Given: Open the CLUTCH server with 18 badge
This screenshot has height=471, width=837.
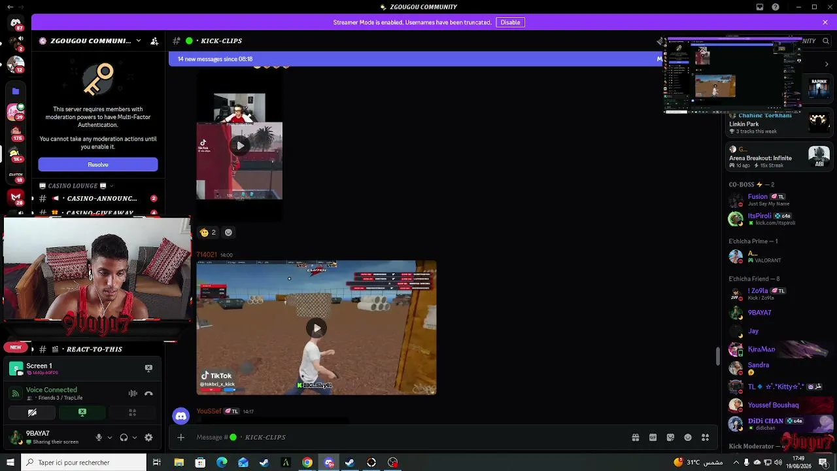Looking at the screenshot, I should (16, 175).
